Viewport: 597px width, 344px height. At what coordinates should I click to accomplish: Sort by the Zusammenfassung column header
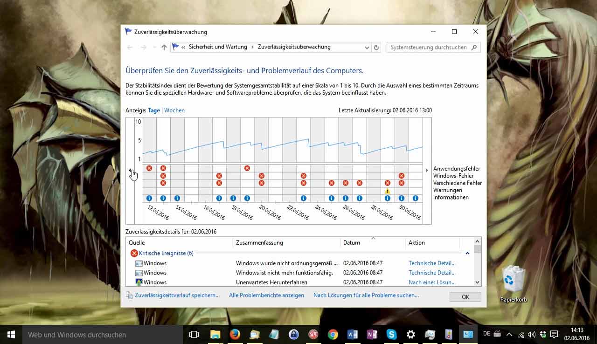[x=286, y=242]
